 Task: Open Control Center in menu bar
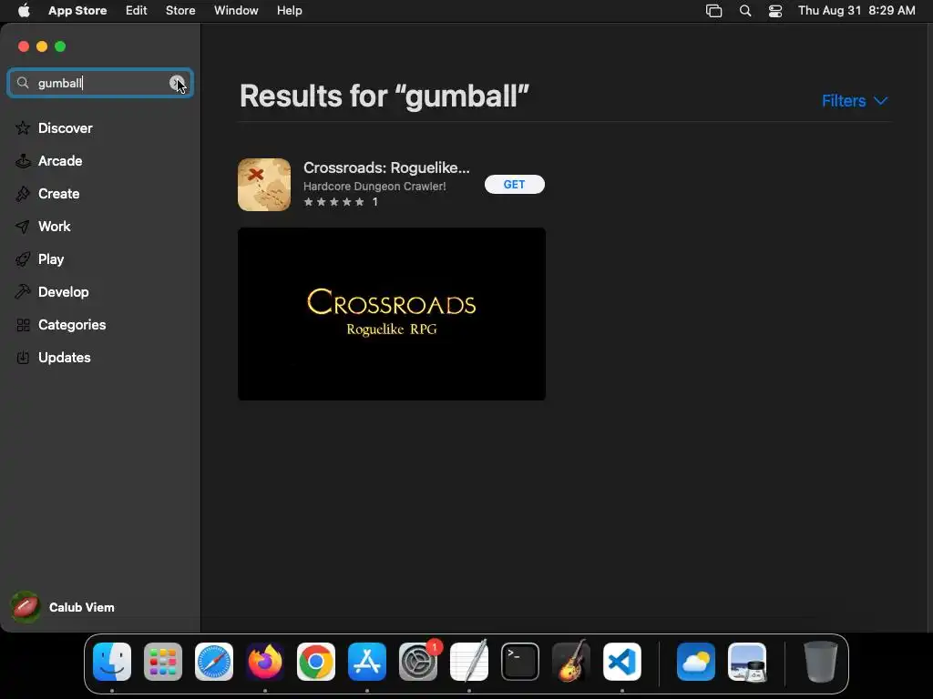click(775, 11)
